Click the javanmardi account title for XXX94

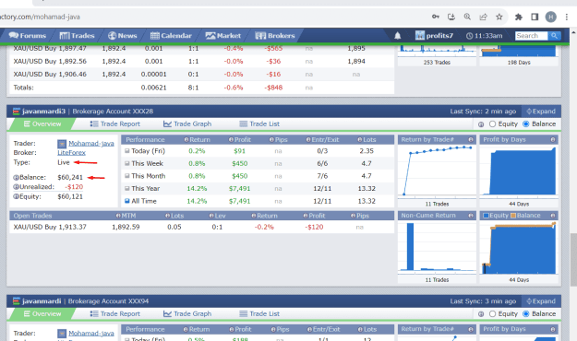42,301
